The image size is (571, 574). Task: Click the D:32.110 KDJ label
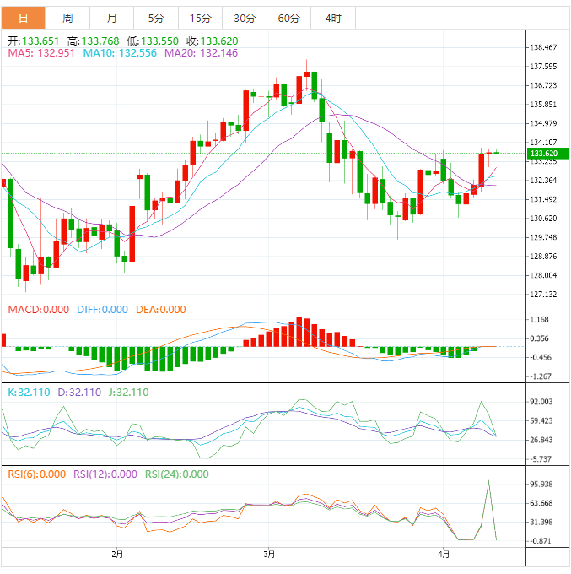click(x=79, y=393)
